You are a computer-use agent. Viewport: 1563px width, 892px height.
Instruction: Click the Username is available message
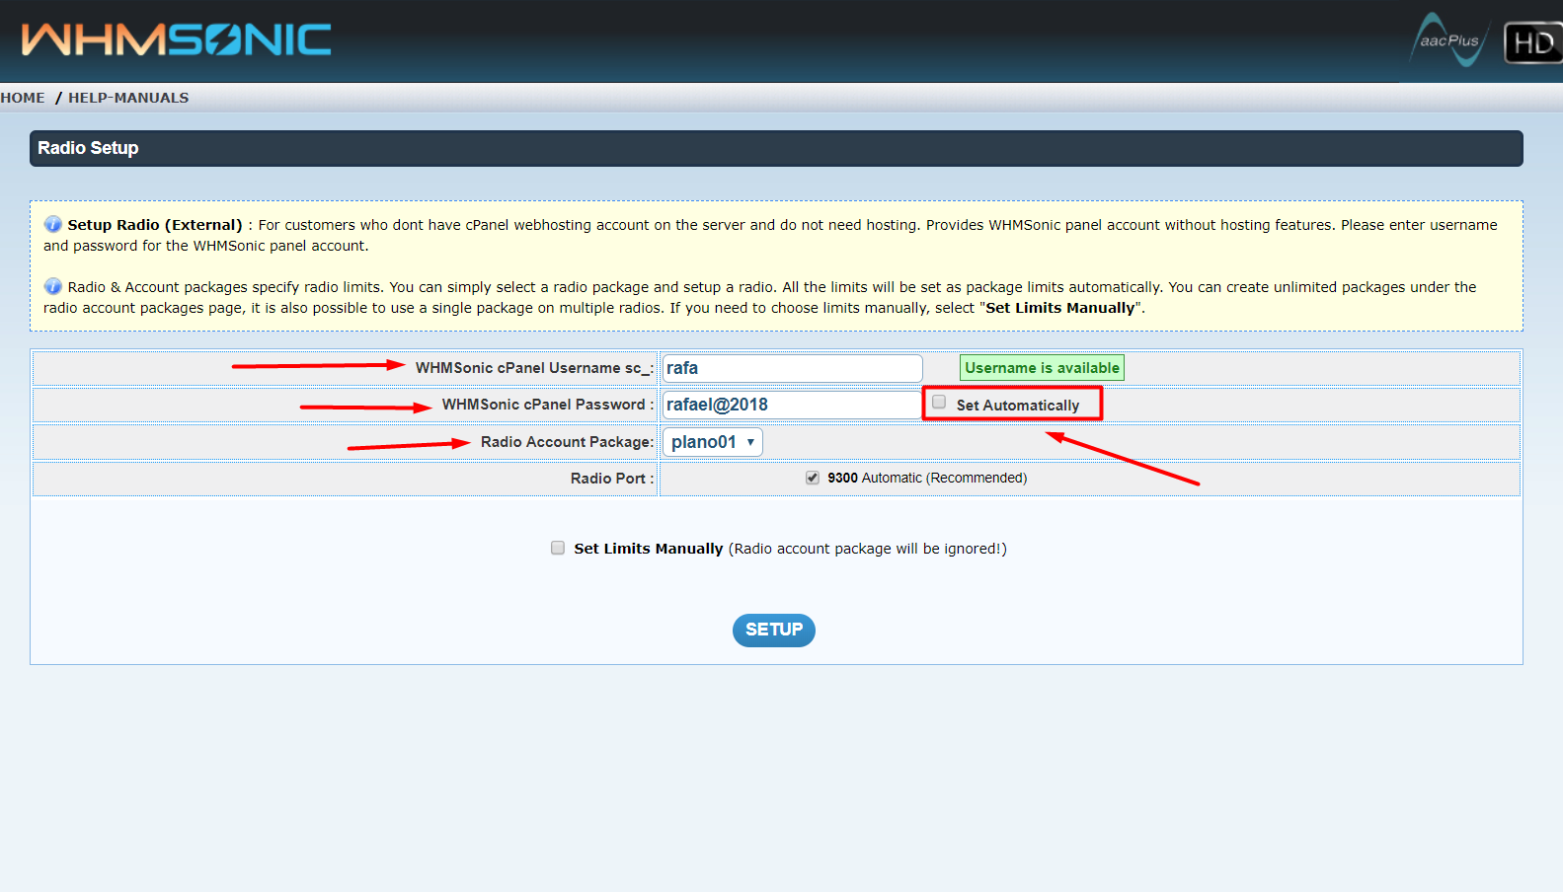click(1042, 368)
